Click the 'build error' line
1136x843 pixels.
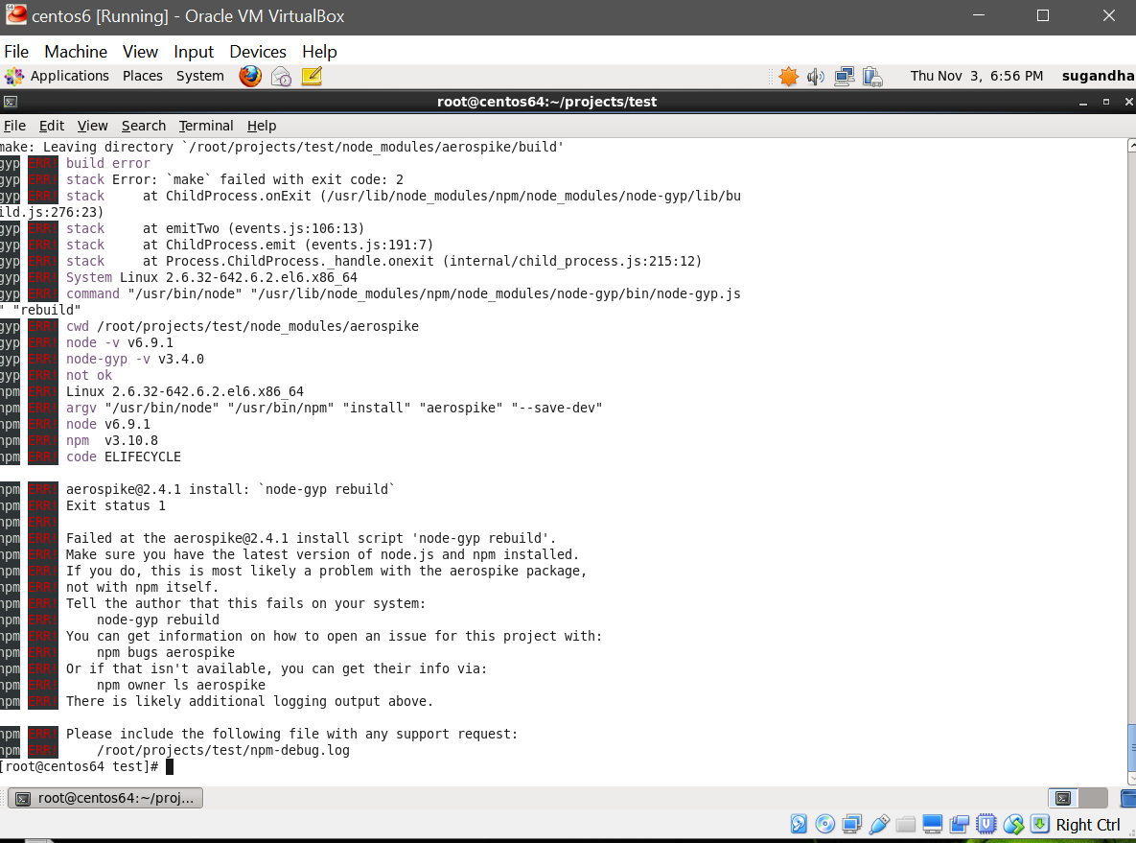(108, 163)
